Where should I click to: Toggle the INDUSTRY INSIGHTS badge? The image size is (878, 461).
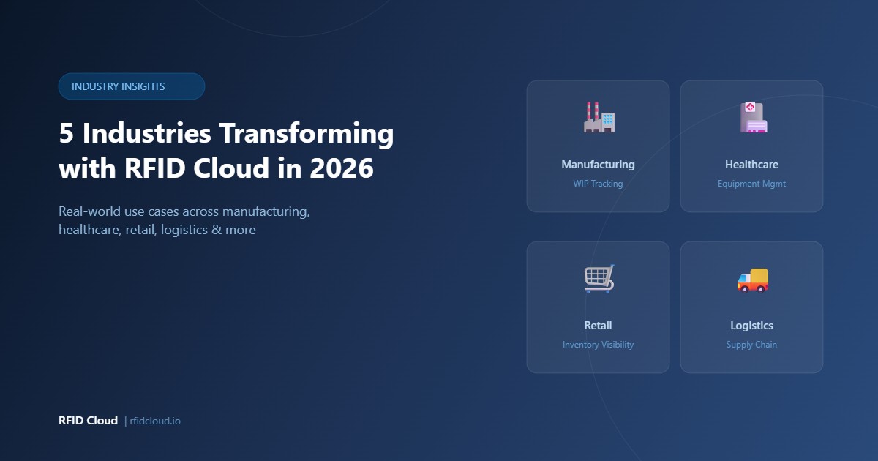(131, 86)
